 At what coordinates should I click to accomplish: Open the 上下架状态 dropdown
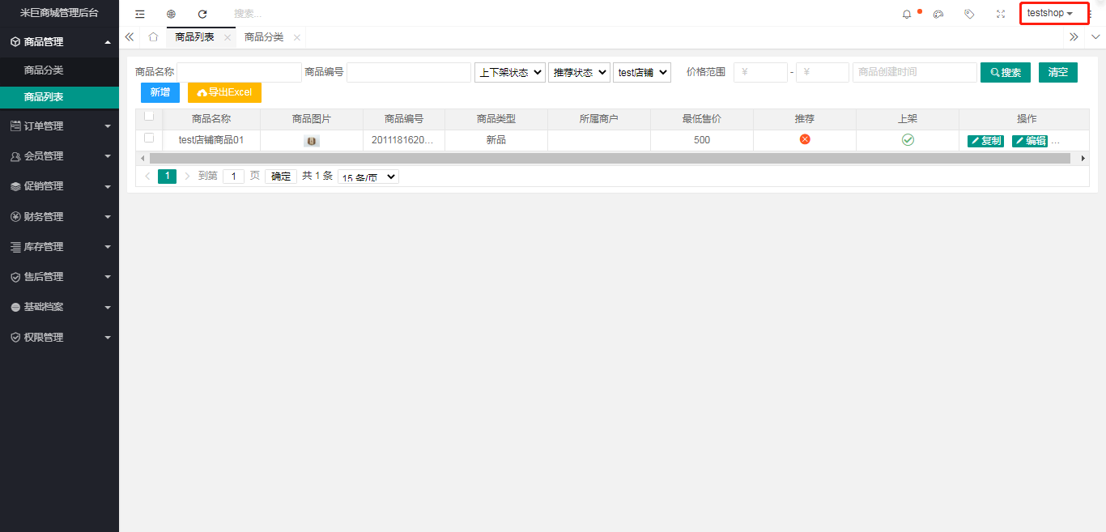[x=510, y=72]
